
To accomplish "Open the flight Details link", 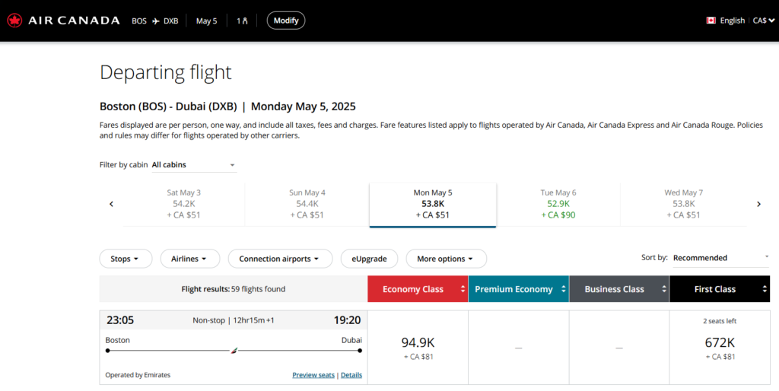I will click(x=351, y=375).
